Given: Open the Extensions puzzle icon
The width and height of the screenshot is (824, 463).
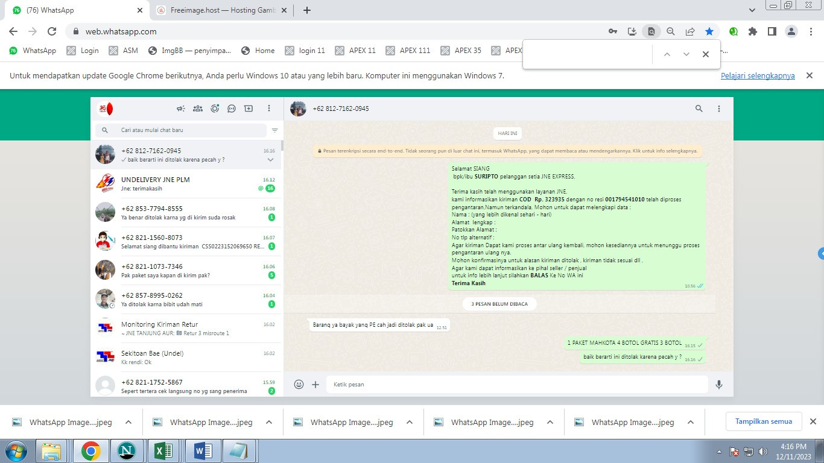Looking at the screenshot, I should (753, 31).
